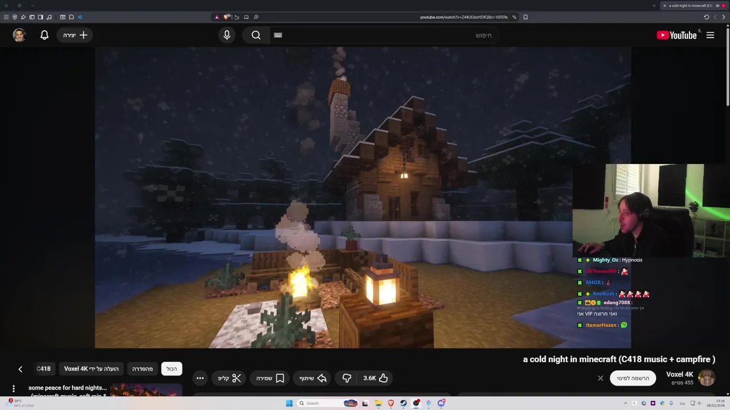The width and height of the screenshot is (730, 410).
Task: Start voice search with microphone
Action: (x=227, y=35)
